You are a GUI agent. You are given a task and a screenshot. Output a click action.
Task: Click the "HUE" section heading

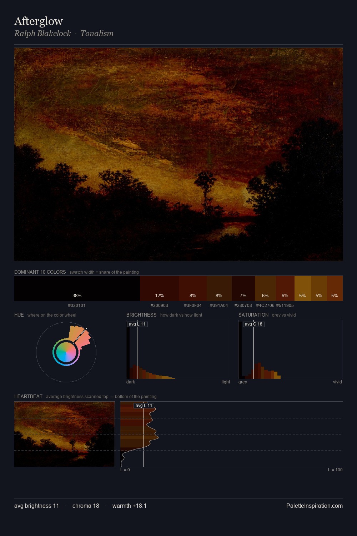19,315
